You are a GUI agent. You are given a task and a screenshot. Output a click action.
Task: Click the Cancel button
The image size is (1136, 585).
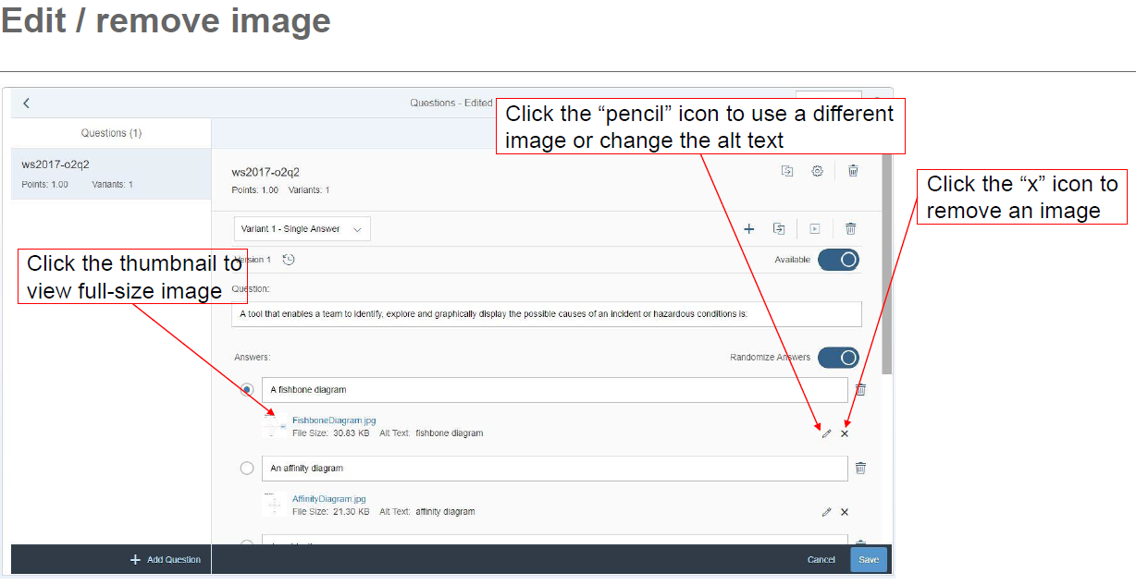point(821,560)
